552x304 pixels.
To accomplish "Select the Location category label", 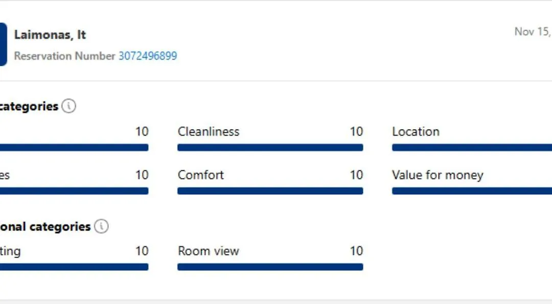I will (x=416, y=132).
